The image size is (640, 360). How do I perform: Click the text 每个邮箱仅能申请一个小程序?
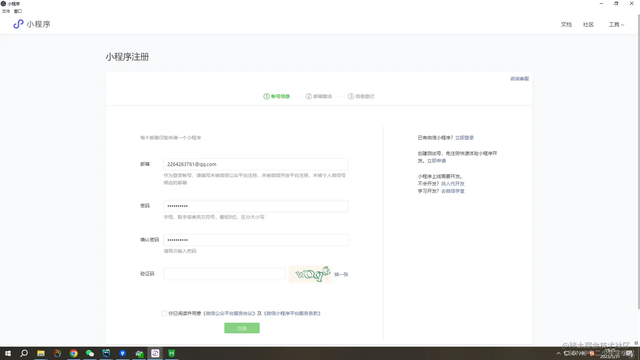click(171, 138)
